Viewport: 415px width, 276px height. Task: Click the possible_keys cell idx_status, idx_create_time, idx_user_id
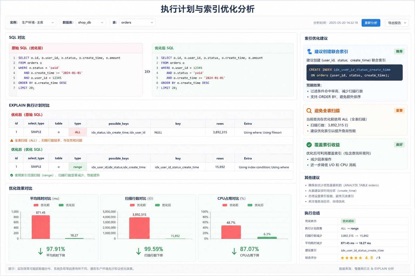click(118, 132)
